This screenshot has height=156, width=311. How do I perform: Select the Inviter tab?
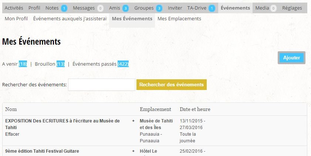pyautogui.click(x=175, y=8)
